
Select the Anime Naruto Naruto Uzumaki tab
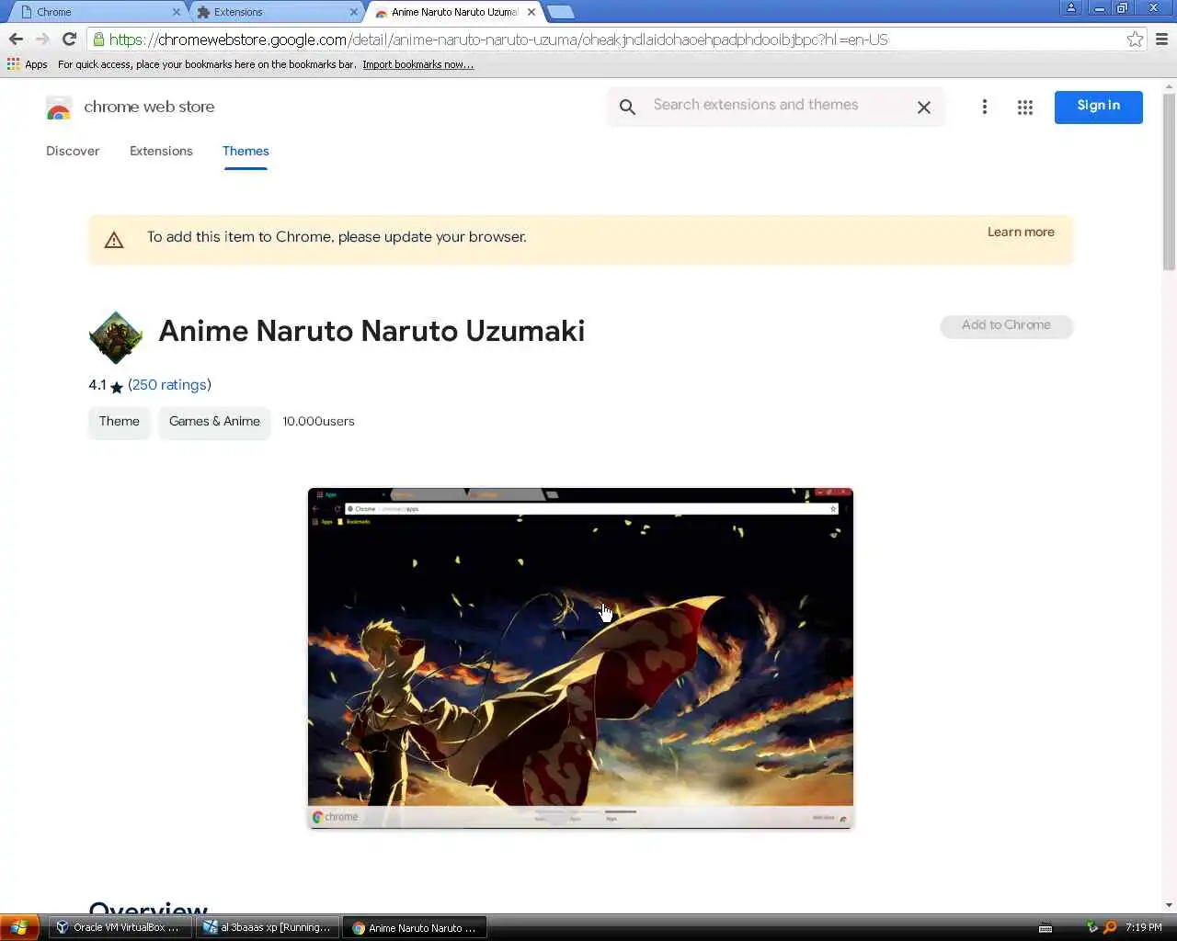453,12
